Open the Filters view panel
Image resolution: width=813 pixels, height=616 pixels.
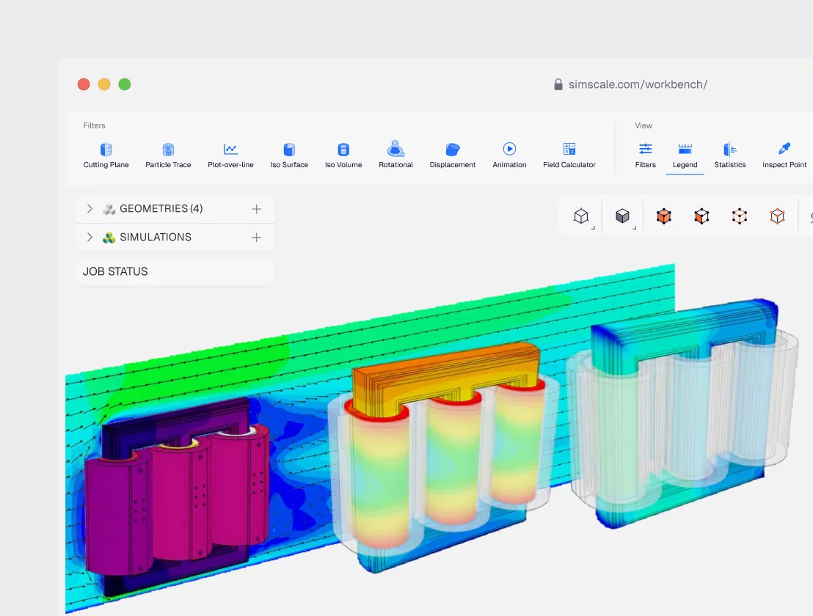coord(646,155)
